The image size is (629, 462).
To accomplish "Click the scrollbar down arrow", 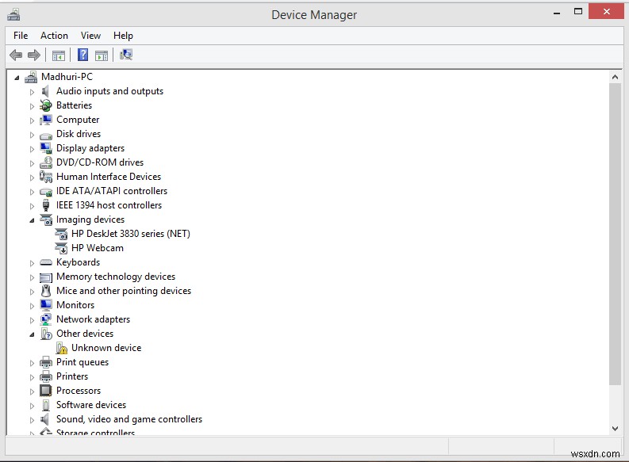I will coord(615,429).
